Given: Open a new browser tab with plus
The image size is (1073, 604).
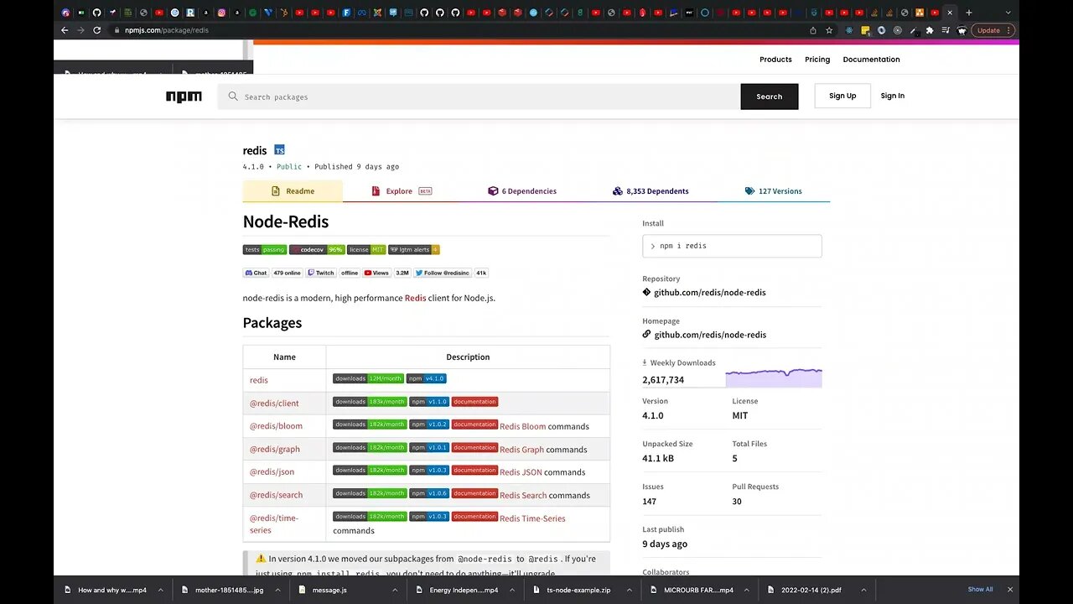Looking at the screenshot, I should [x=969, y=13].
